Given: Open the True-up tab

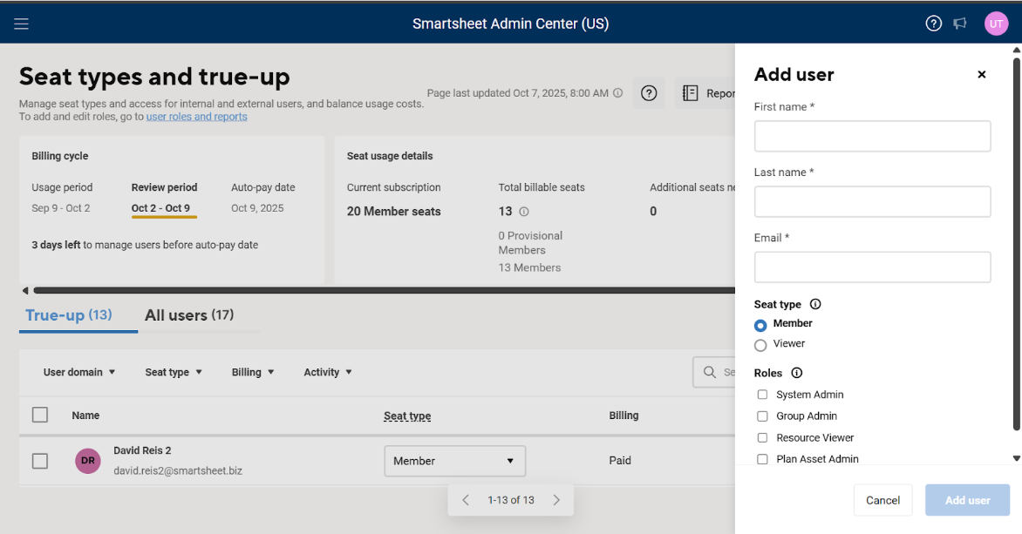Looking at the screenshot, I should (69, 315).
